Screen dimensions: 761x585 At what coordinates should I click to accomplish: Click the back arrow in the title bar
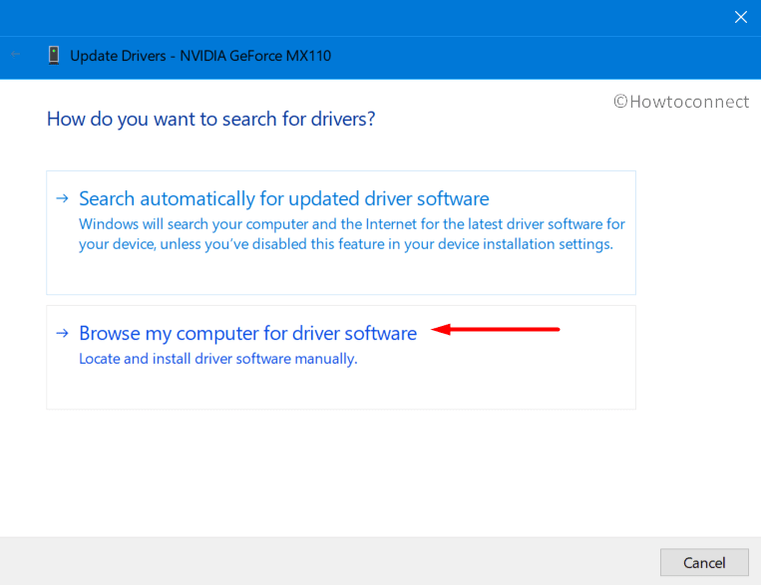[x=16, y=56]
